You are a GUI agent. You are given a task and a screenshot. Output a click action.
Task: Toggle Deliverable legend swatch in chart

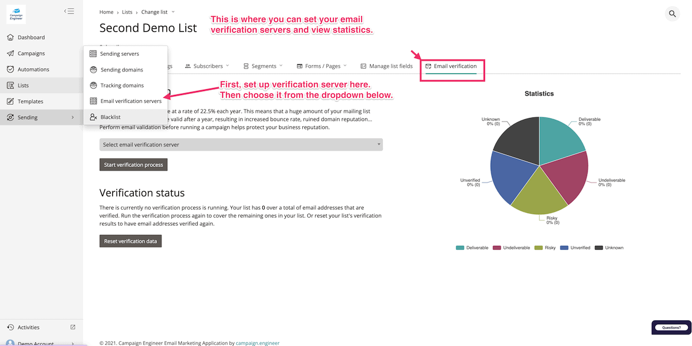460,248
